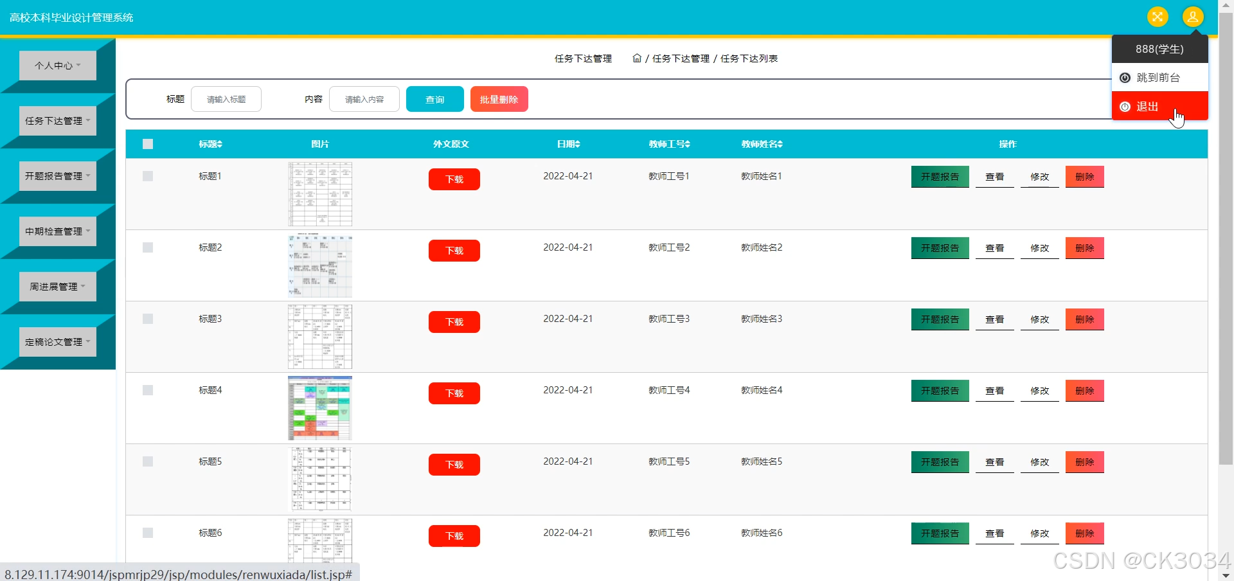1234x581 pixels.
Task: Check the checkbox for 标题4 row
Action: pyautogui.click(x=148, y=390)
